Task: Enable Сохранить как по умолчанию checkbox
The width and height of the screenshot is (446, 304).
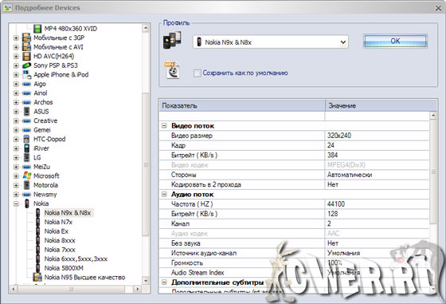Action: (198, 73)
